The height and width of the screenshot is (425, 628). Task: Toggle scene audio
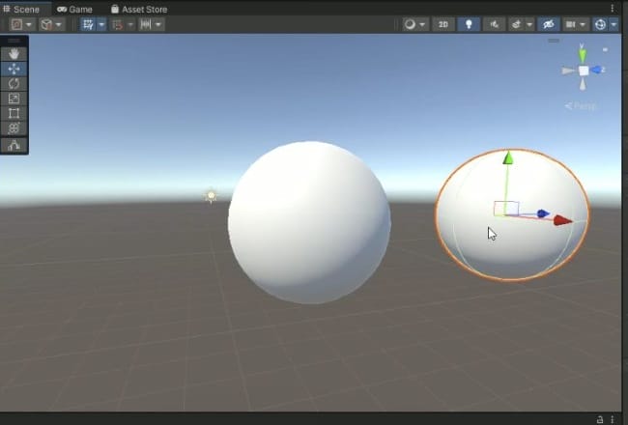pos(495,25)
